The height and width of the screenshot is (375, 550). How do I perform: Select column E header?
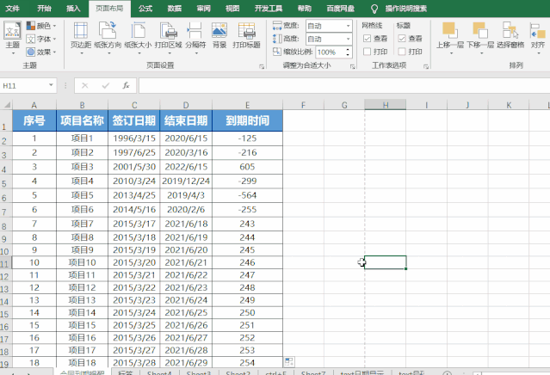tap(247, 105)
